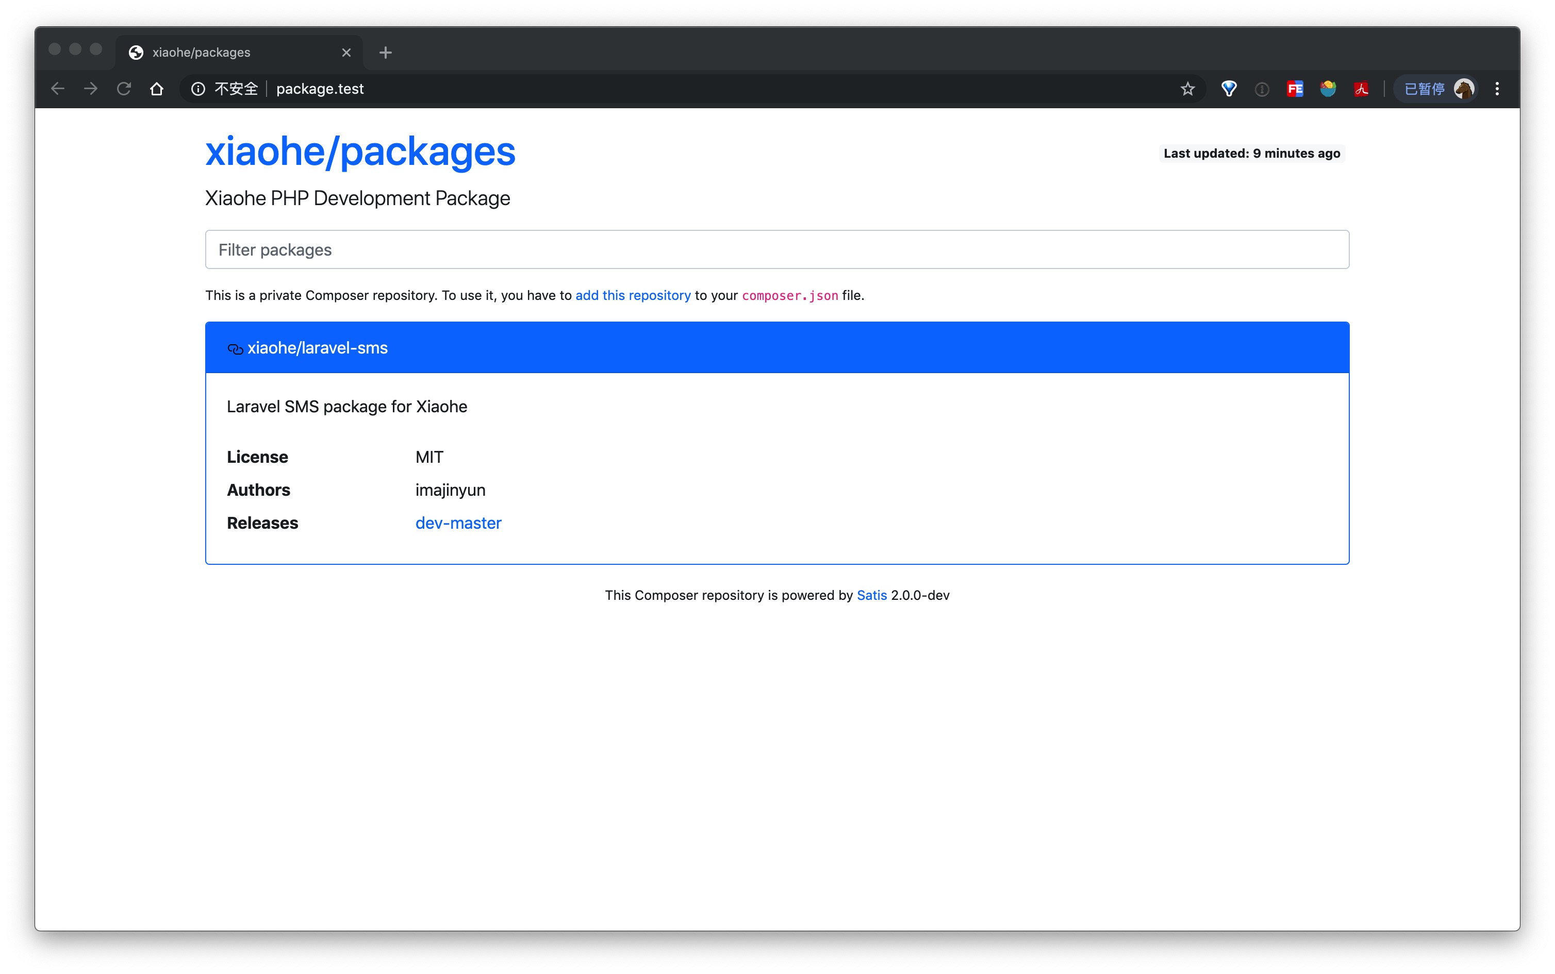Click the Releases label
The height and width of the screenshot is (974, 1555).
[262, 523]
